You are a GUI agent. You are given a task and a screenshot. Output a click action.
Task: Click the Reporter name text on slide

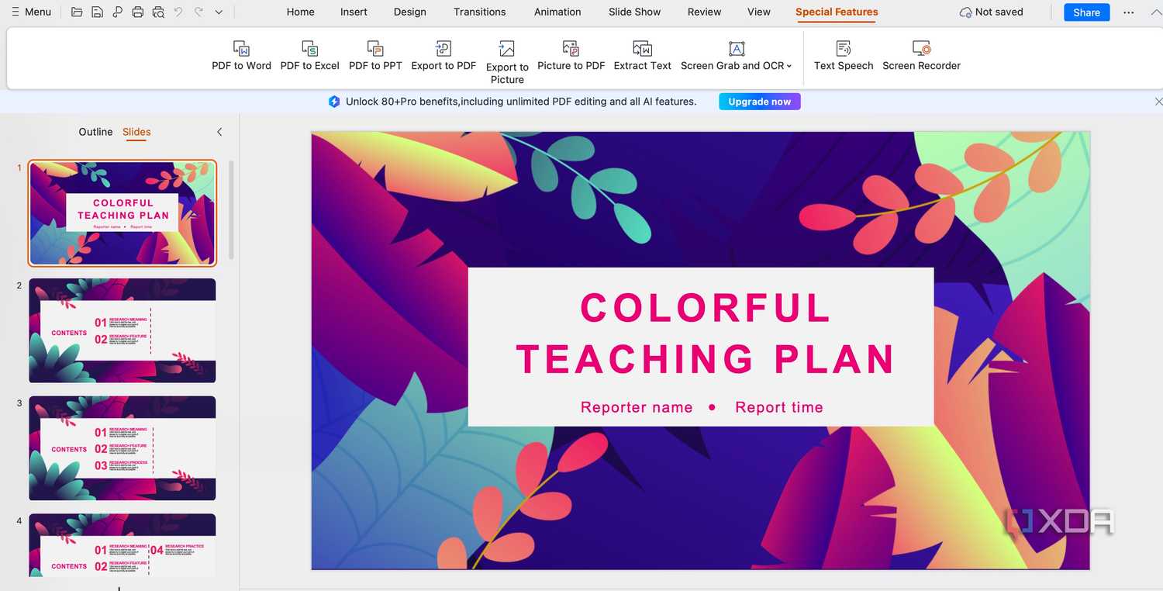click(x=637, y=407)
